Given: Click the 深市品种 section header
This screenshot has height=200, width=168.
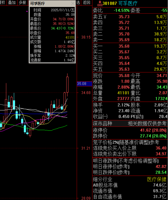Looking at the screenshot, I should click(102, 123).
